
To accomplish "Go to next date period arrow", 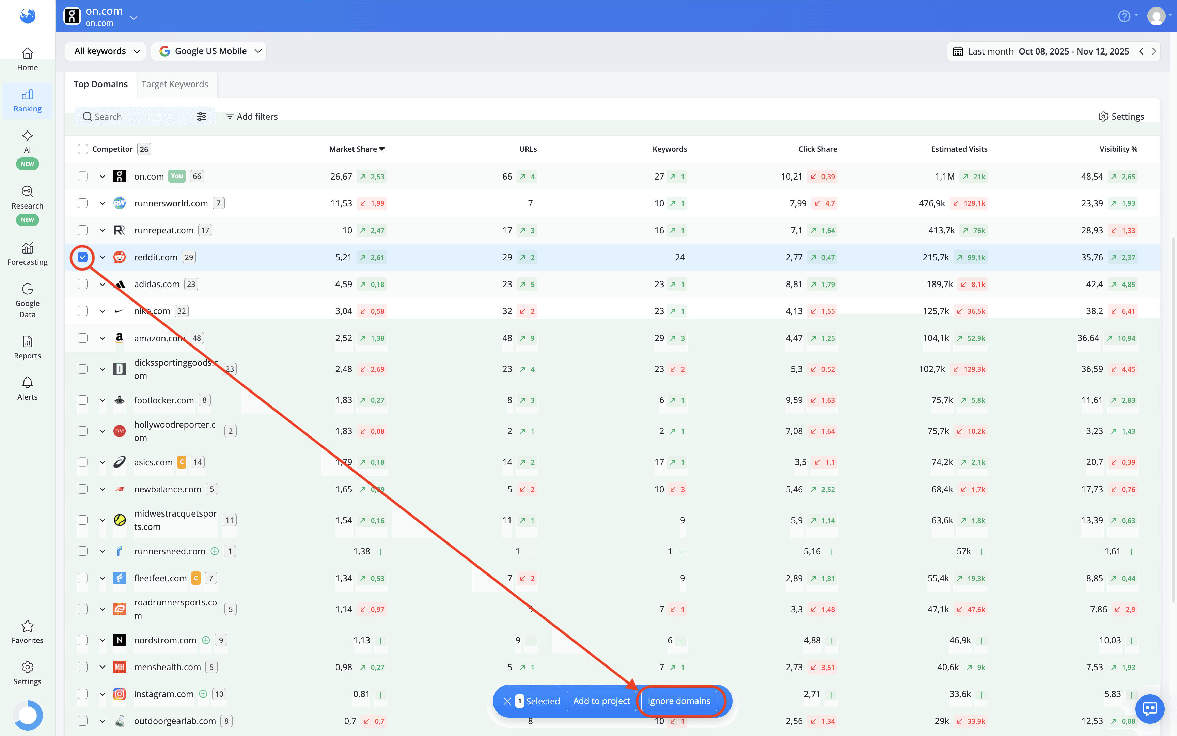I will click(x=1154, y=51).
